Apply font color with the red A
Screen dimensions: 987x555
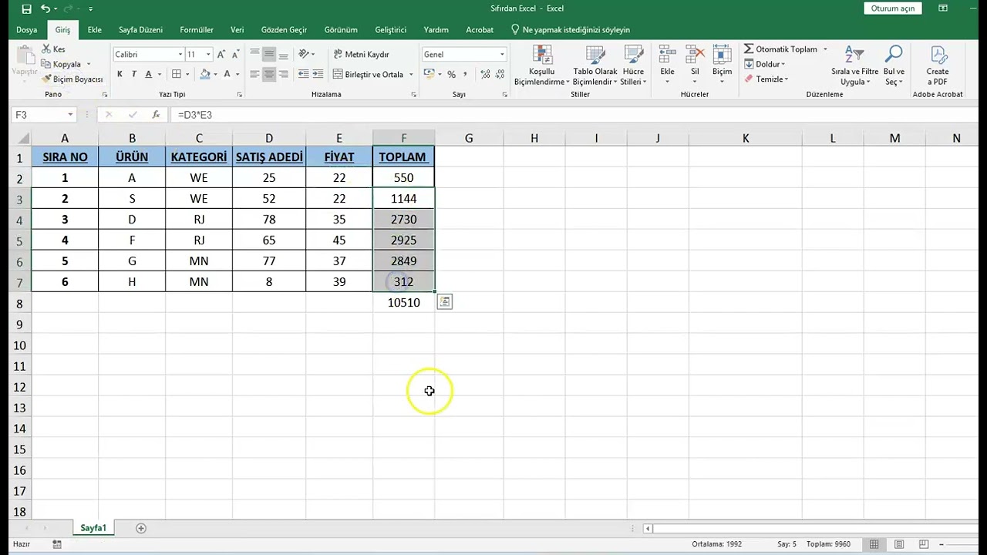pyautogui.click(x=227, y=74)
